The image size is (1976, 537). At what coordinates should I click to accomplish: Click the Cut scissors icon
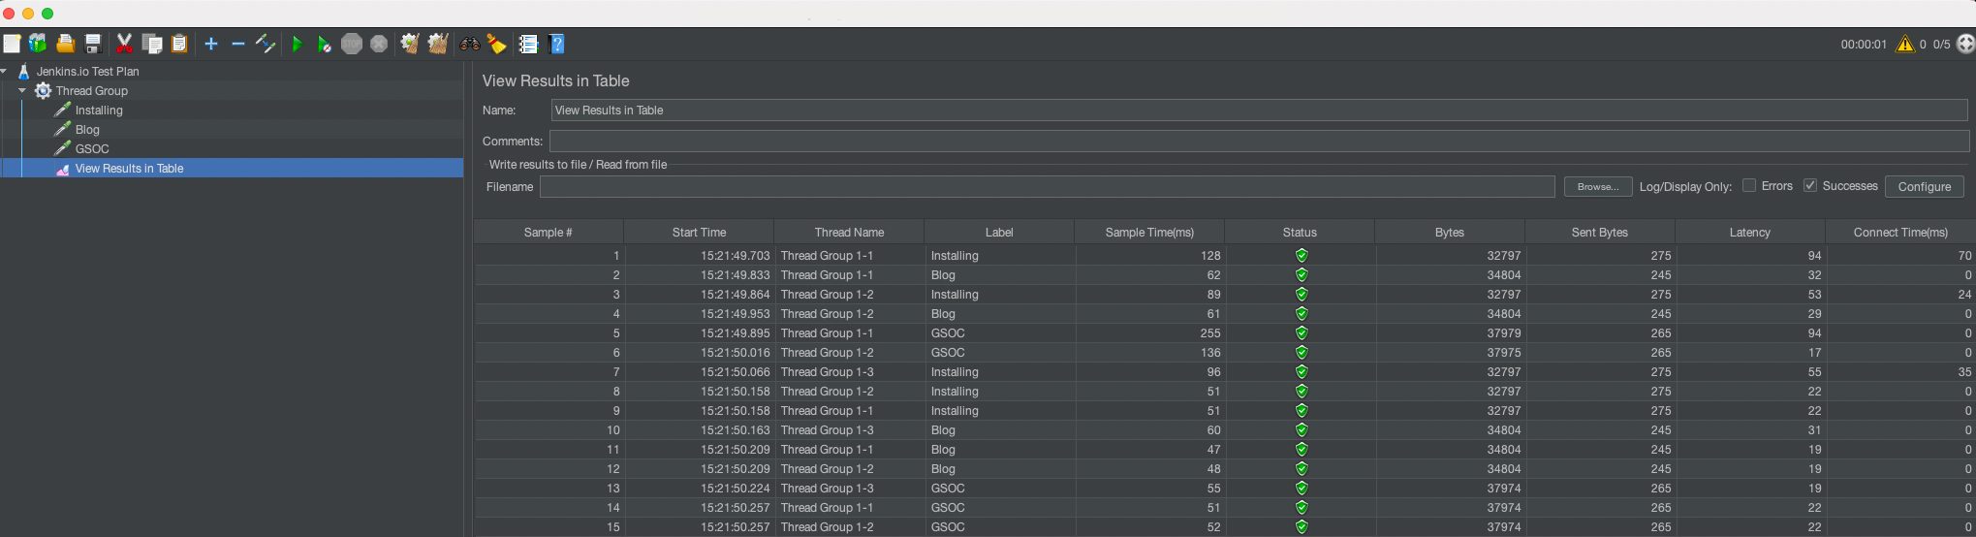pos(124,44)
